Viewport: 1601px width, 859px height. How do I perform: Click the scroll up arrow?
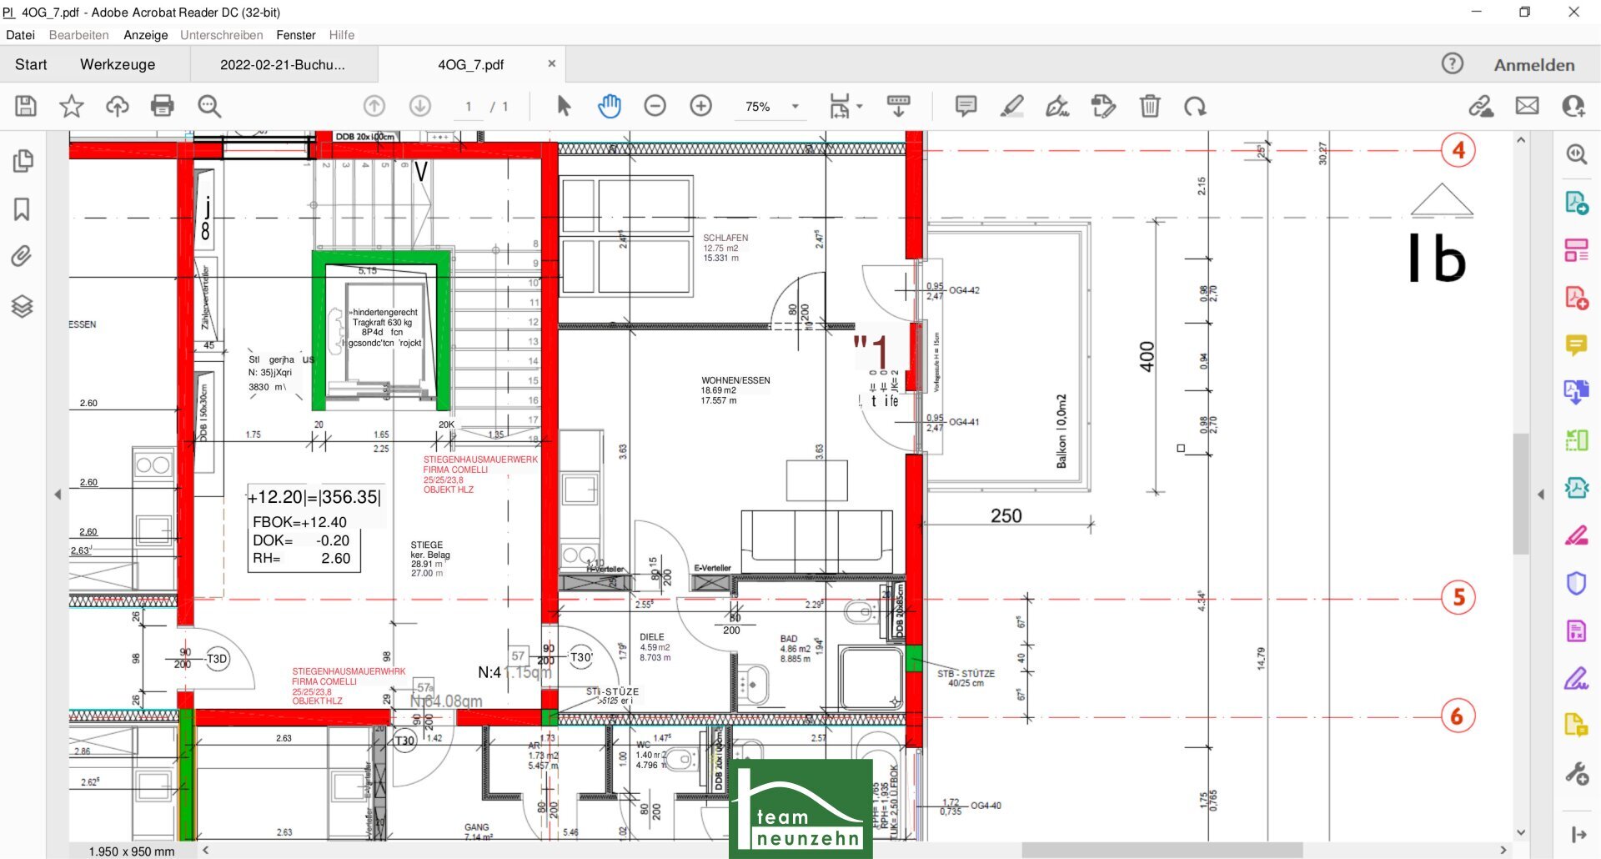point(1521,140)
